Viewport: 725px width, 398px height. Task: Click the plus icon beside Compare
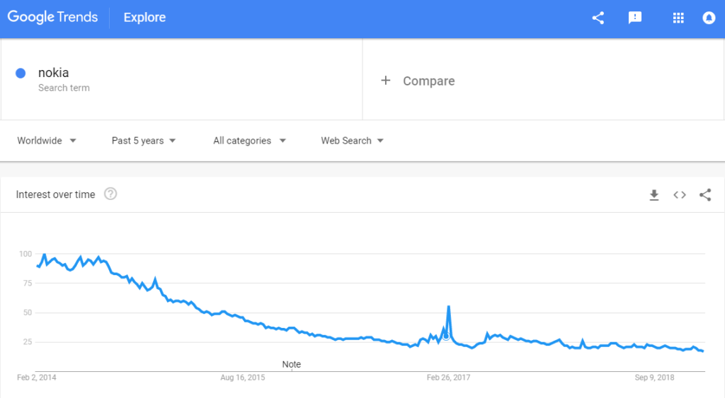coord(386,81)
